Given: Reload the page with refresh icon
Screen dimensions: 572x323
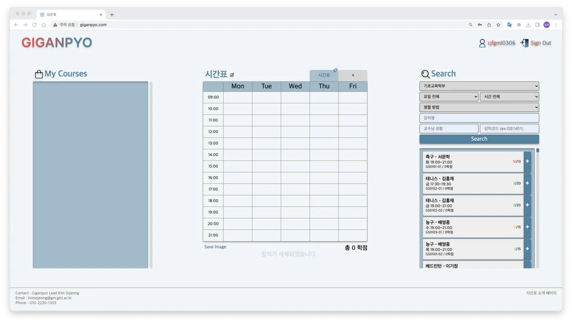Looking at the screenshot, I should click(34, 25).
